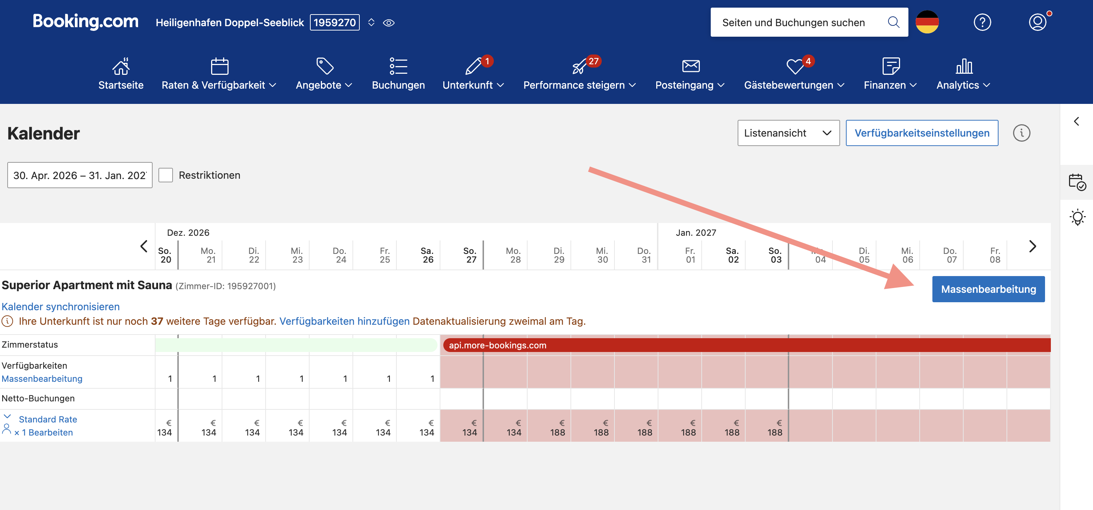Screen dimensions: 1093x510
Task: Click the Heiligenhafen Doppel-Seeblick property name
Action: click(x=230, y=23)
